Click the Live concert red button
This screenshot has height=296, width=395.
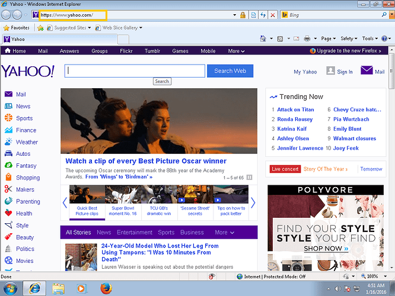tap(285, 169)
